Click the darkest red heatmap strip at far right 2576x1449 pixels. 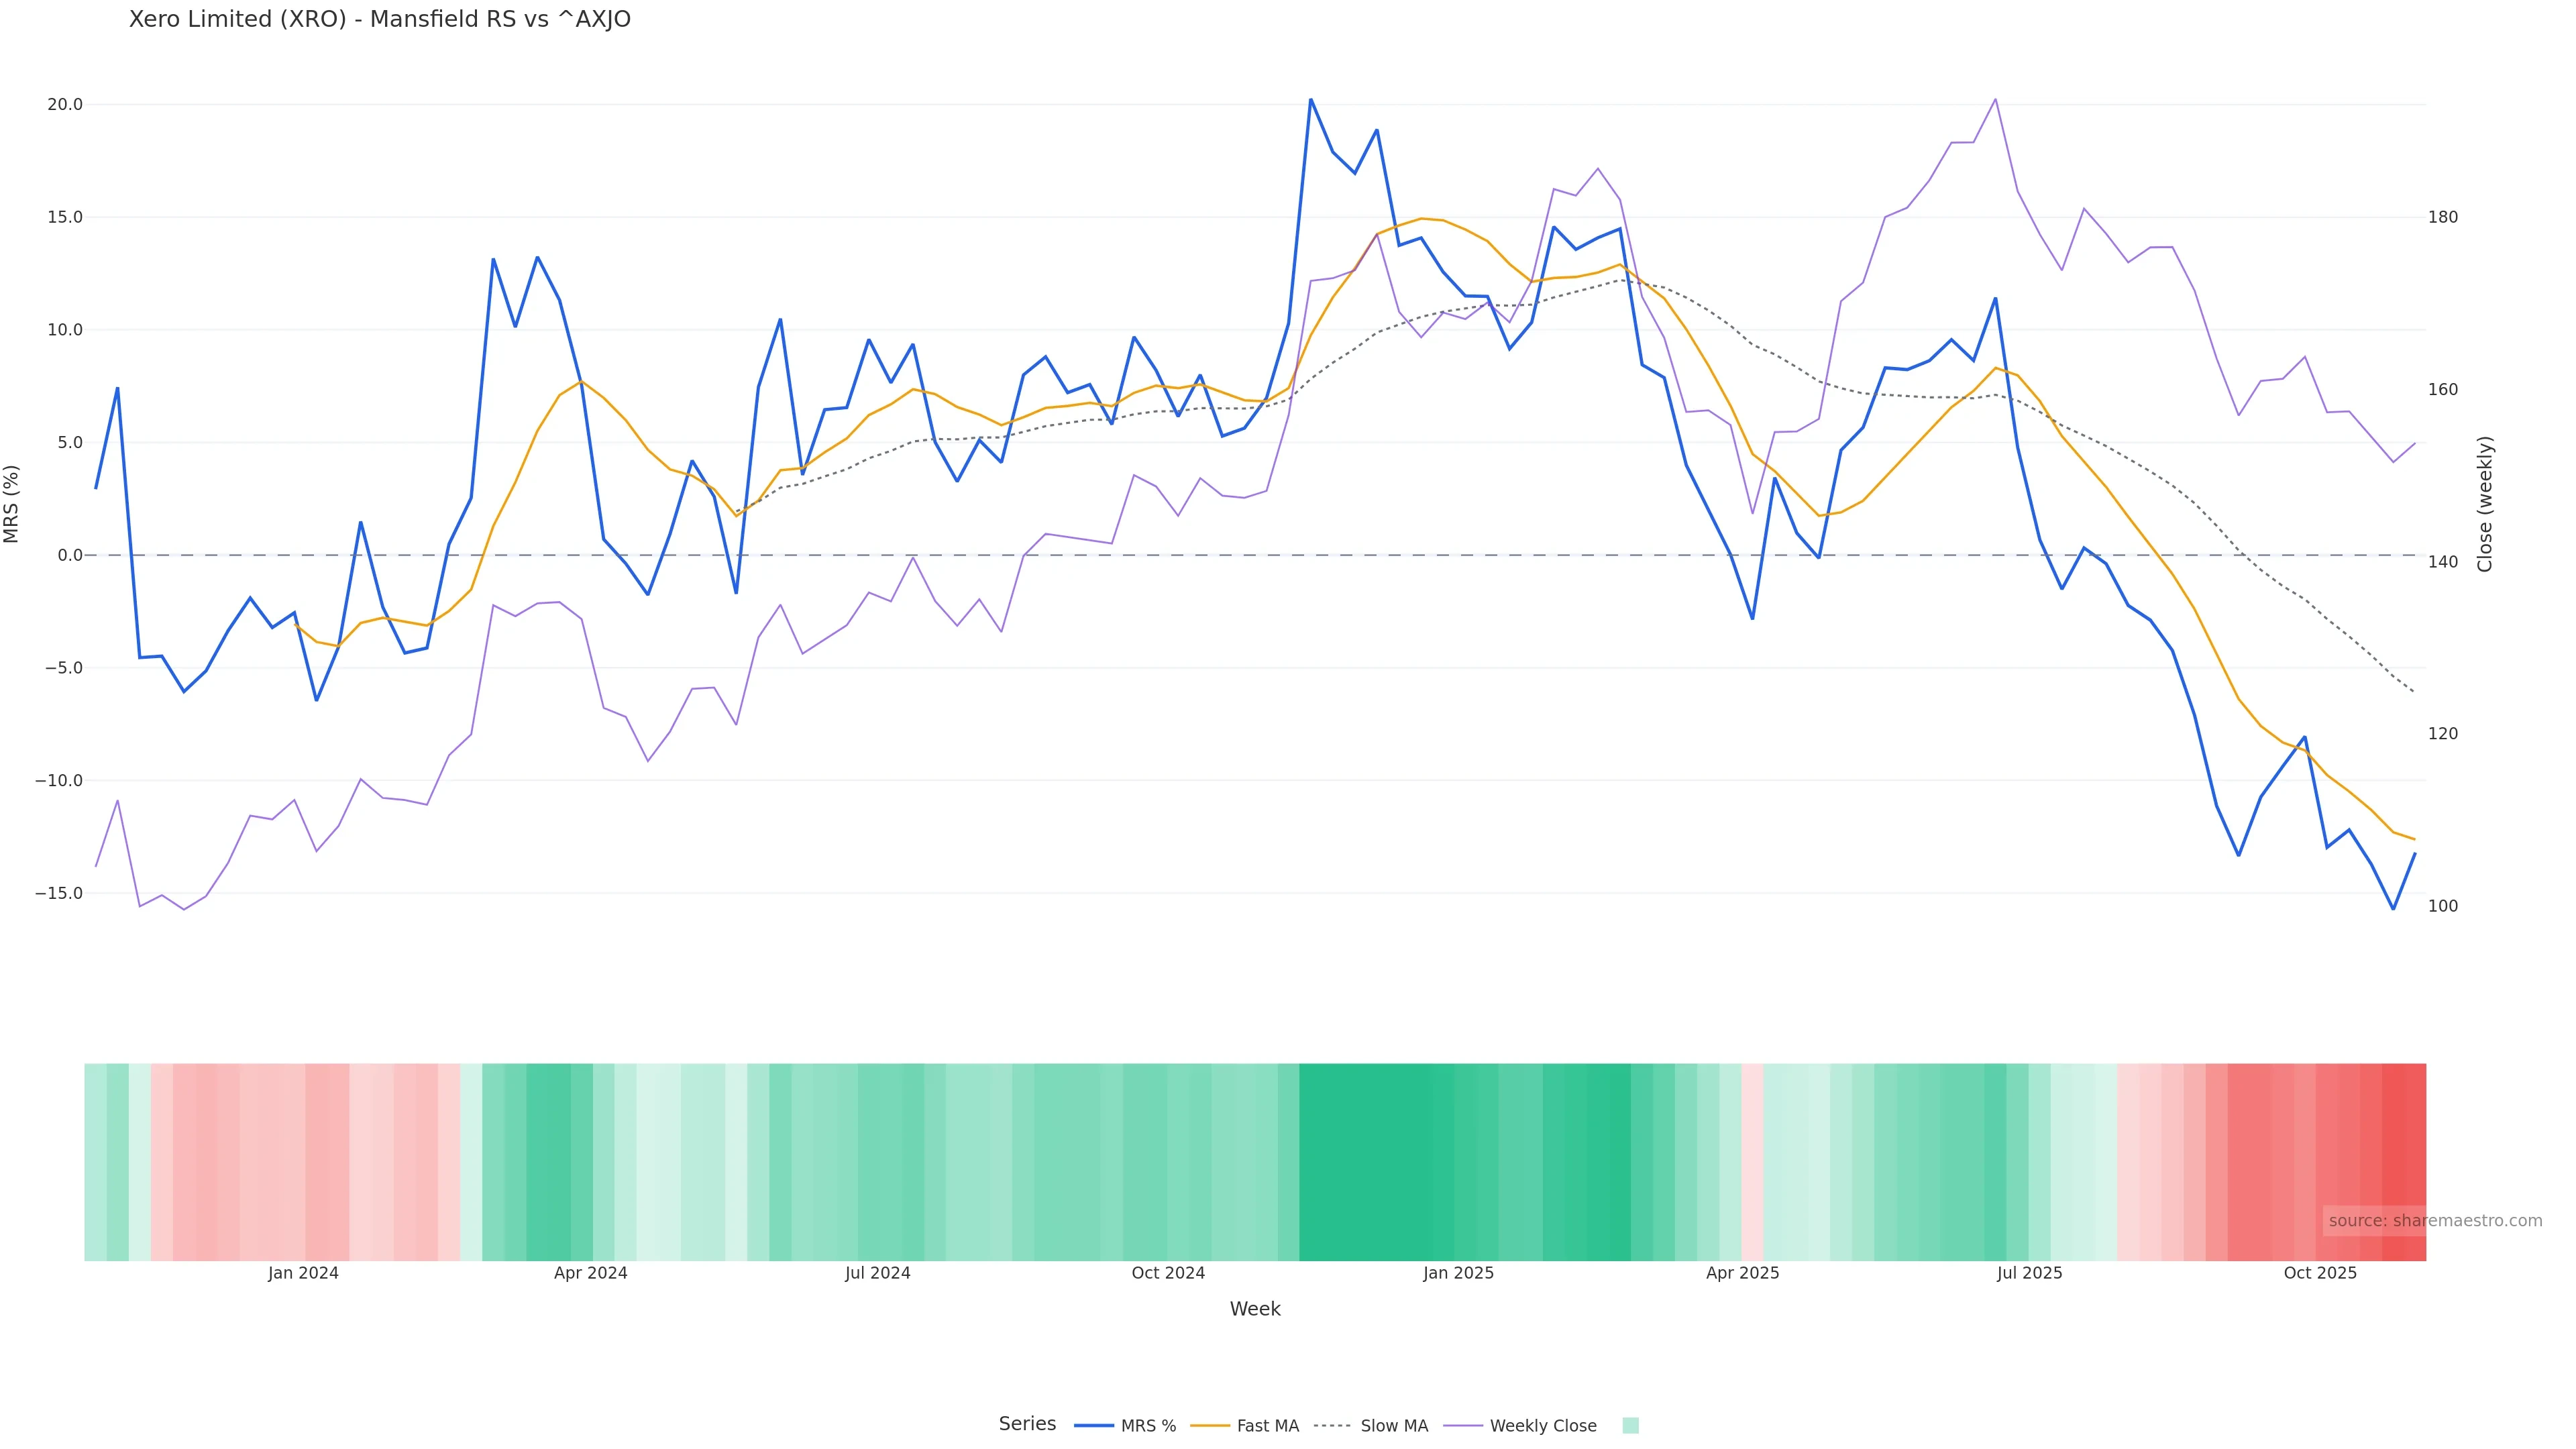click(x=2403, y=1160)
